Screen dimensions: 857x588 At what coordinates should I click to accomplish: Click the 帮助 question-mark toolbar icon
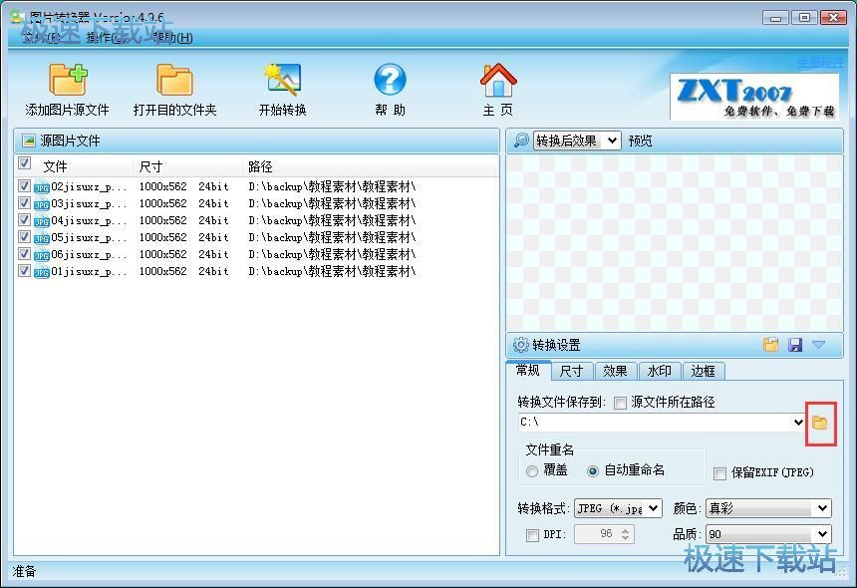pos(390,88)
